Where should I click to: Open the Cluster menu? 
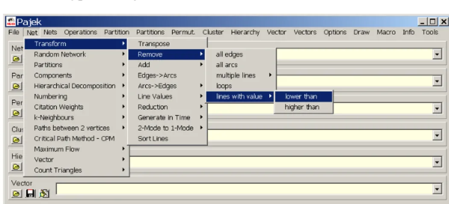click(213, 32)
